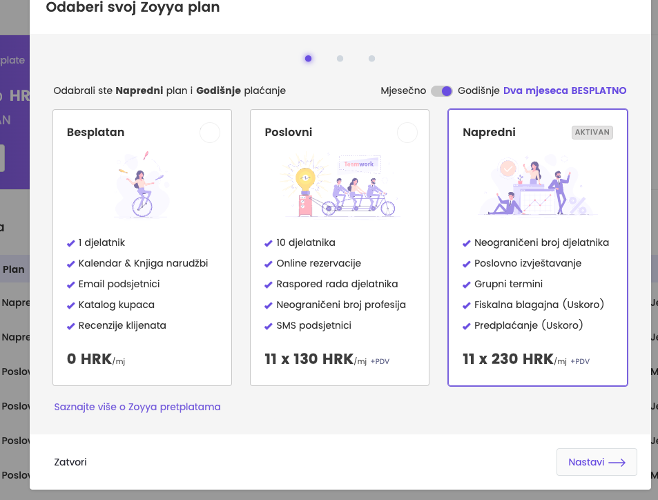Click the checkmark beside Poslovno izvještavanje
Viewport: 658px width, 500px height.
(467, 264)
